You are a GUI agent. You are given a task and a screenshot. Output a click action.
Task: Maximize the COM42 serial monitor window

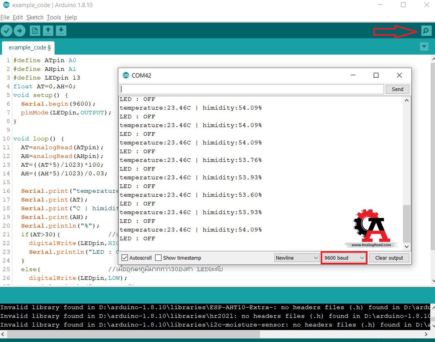(x=376, y=75)
